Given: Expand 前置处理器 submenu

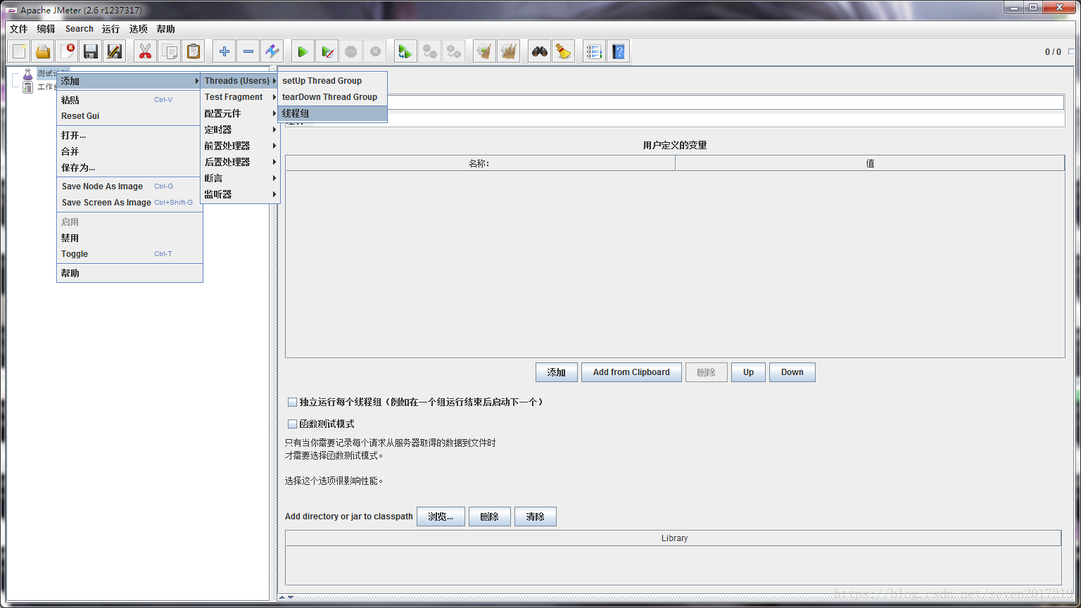Looking at the screenshot, I should pos(240,146).
